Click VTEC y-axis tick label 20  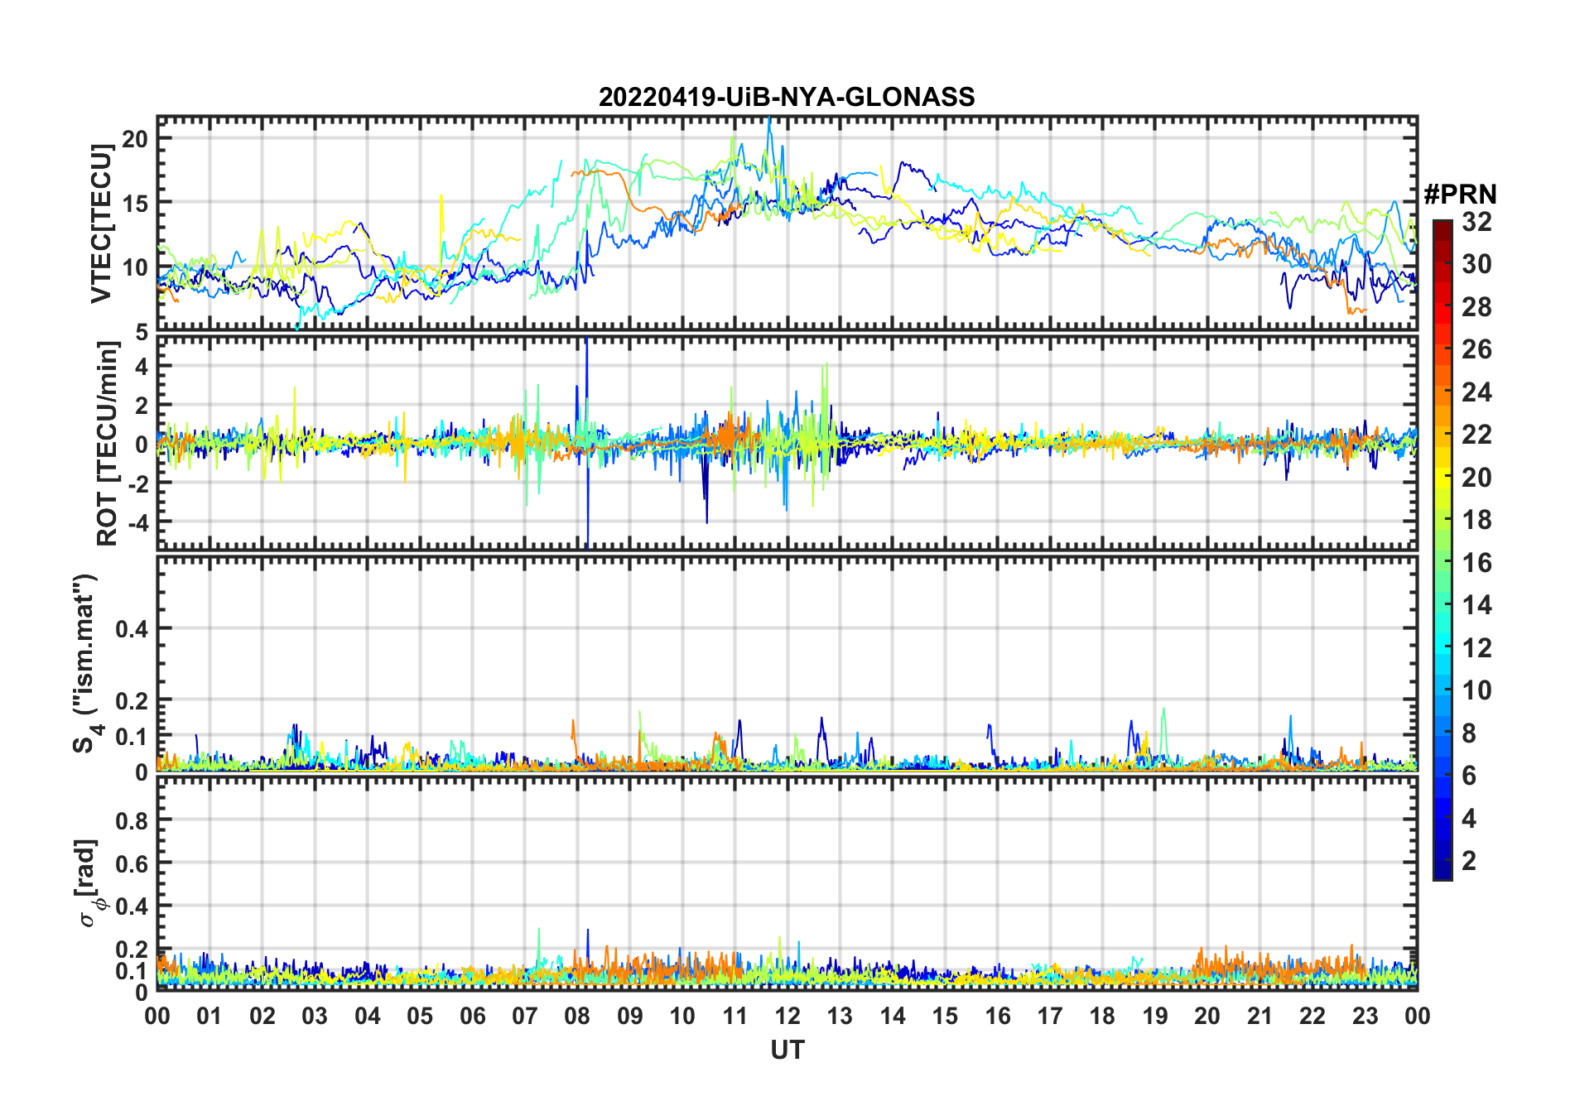click(135, 138)
